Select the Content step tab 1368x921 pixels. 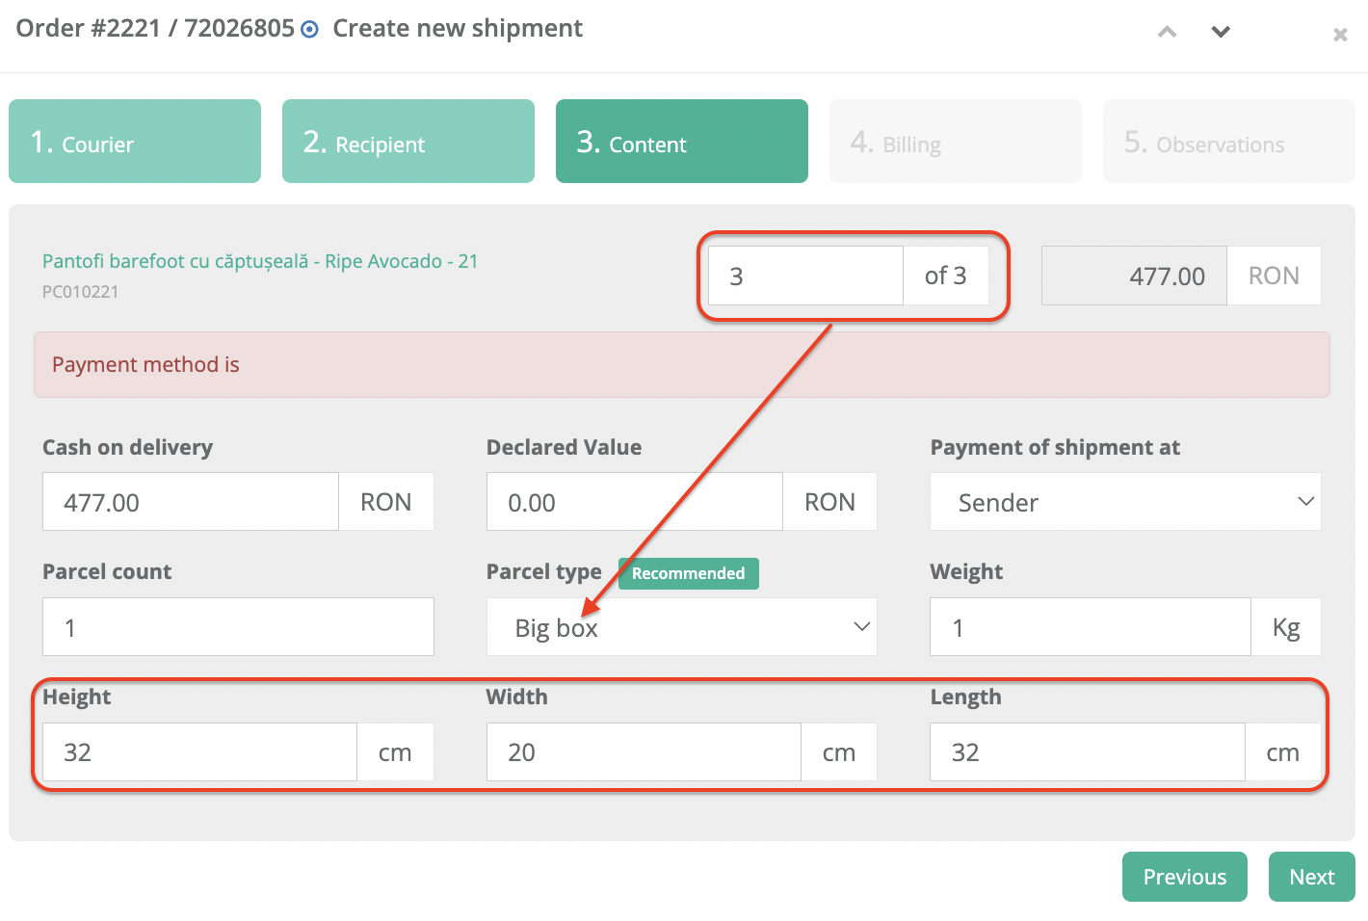point(682,142)
